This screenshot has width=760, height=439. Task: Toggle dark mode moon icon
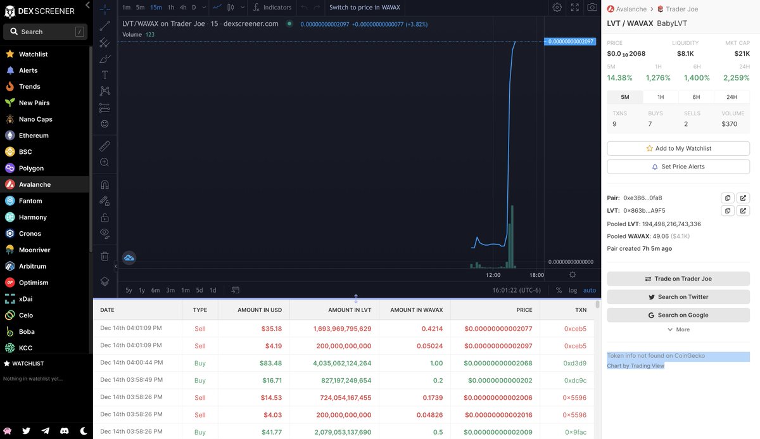coord(84,431)
